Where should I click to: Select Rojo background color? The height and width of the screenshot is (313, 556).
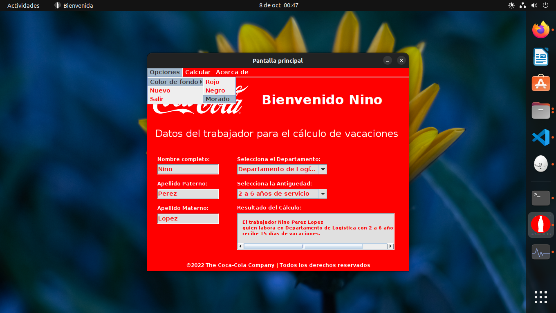click(x=220, y=82)
